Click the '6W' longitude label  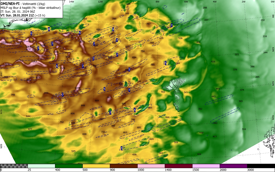pos(186,2)
